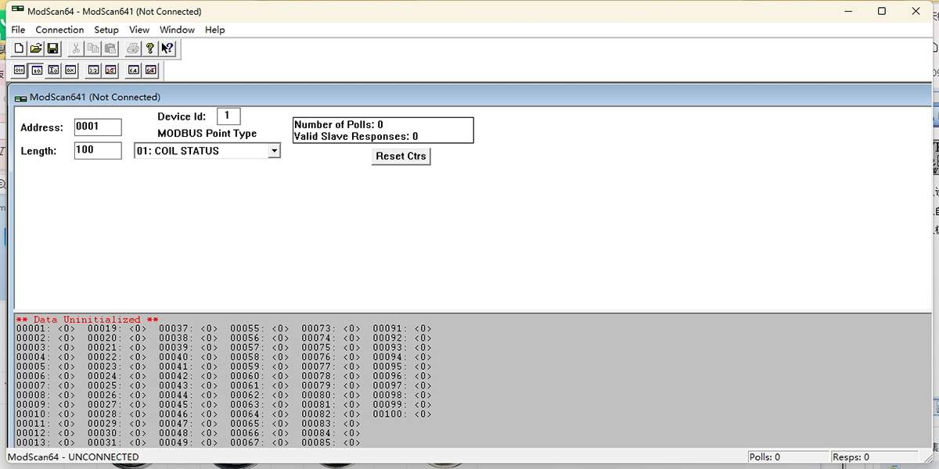939x469 pixels.
Task: Open the Help menu
Action: tap(215, 30)
